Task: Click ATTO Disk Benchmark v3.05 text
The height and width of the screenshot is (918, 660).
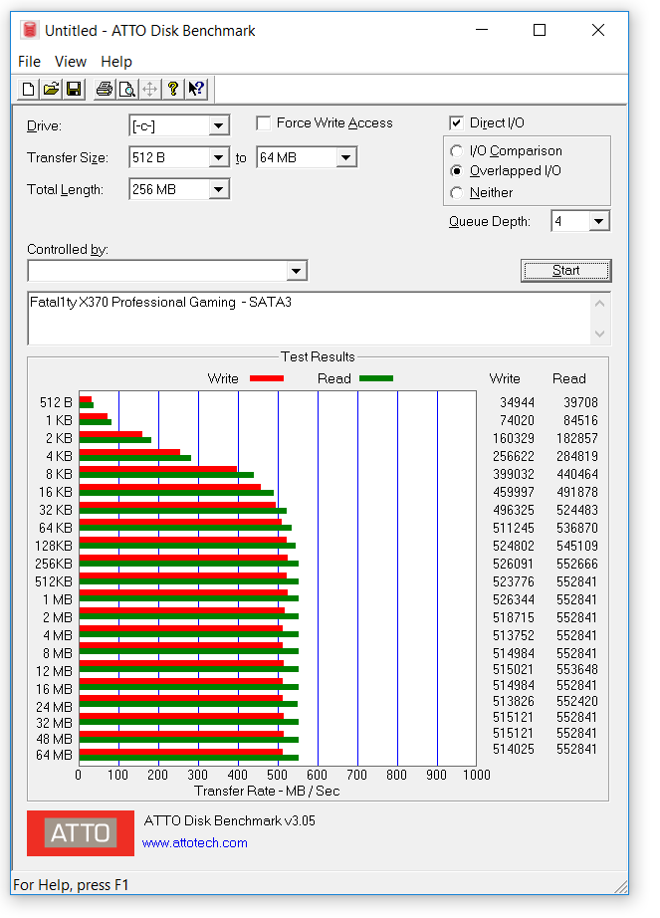Action: [230, 820]
